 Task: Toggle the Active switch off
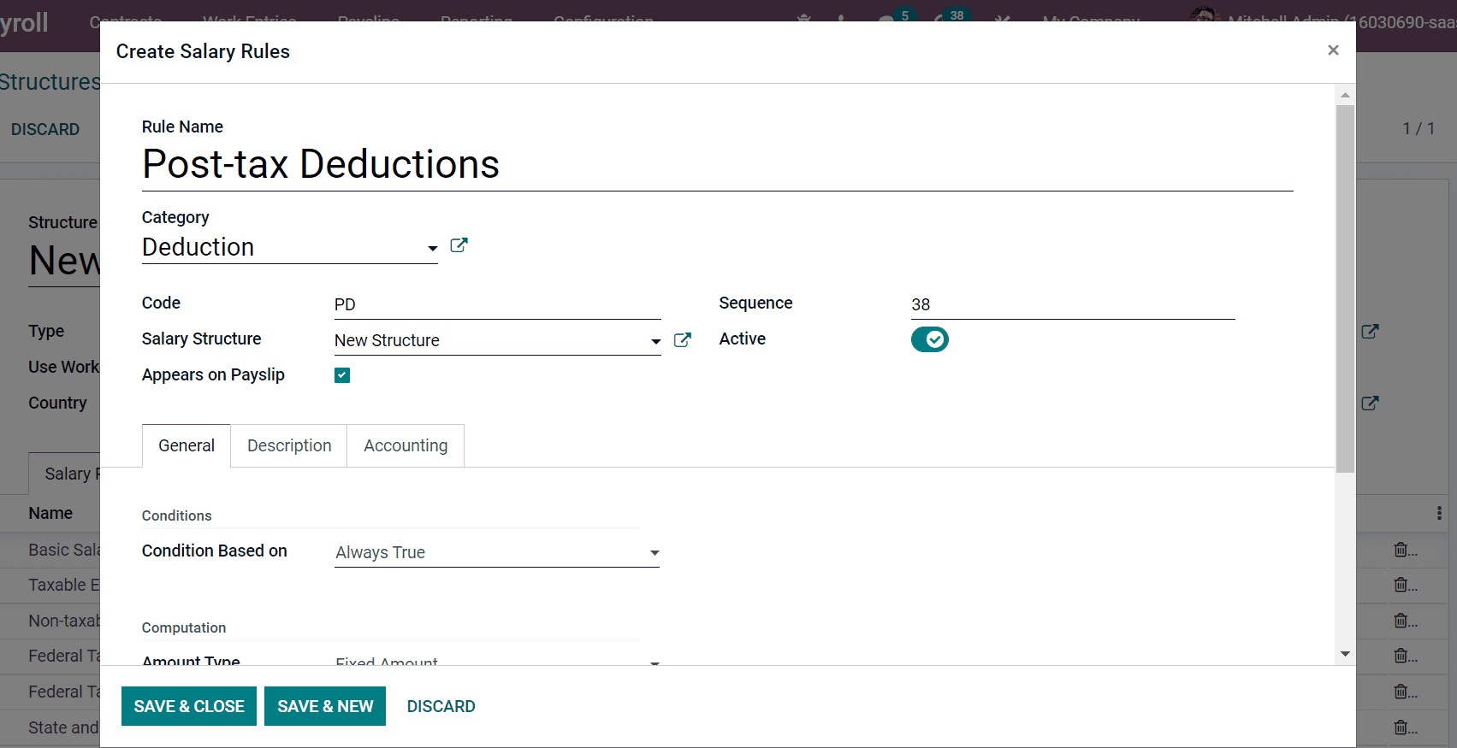tap(929, 339)
